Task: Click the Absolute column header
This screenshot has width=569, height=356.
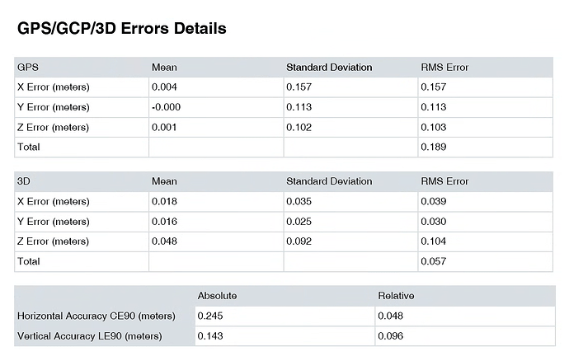Action: coord(217,296)
